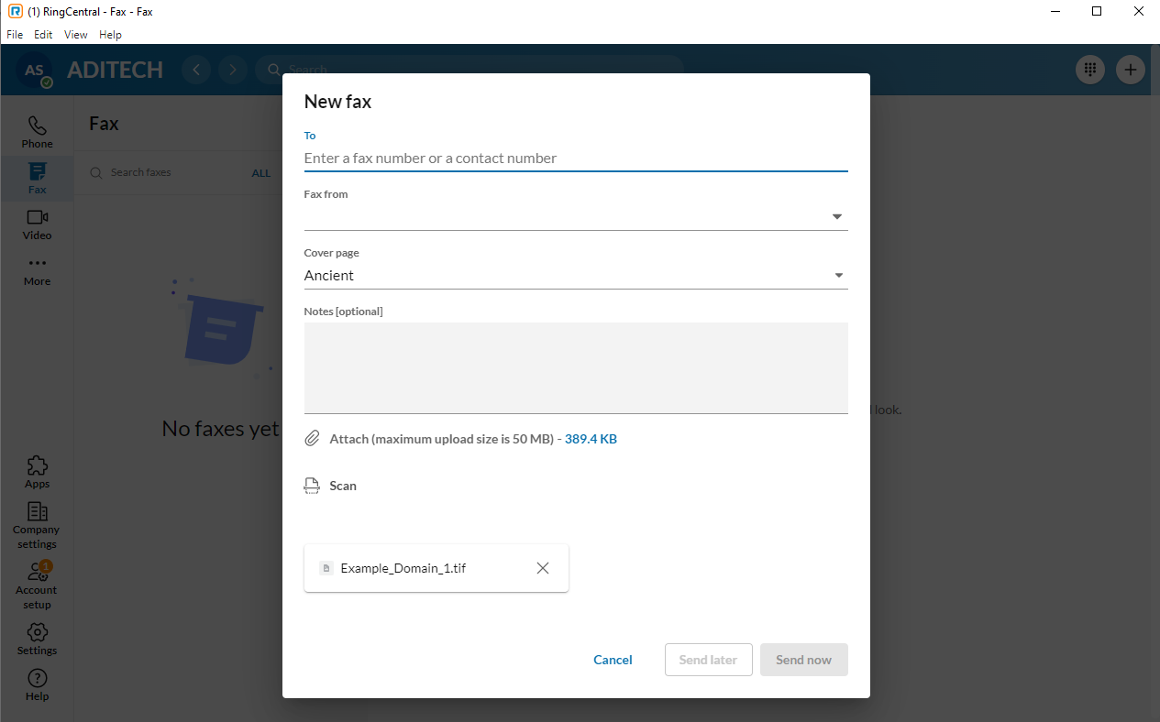This screenshot has width=1160, height=722.
Task: Open Account setup with notification badge
Action: click(x=37, y=584)
